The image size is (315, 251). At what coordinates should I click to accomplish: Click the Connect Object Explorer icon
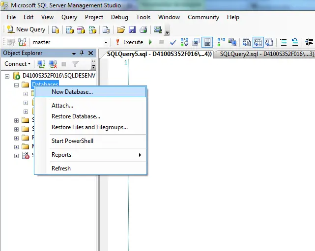41,64
